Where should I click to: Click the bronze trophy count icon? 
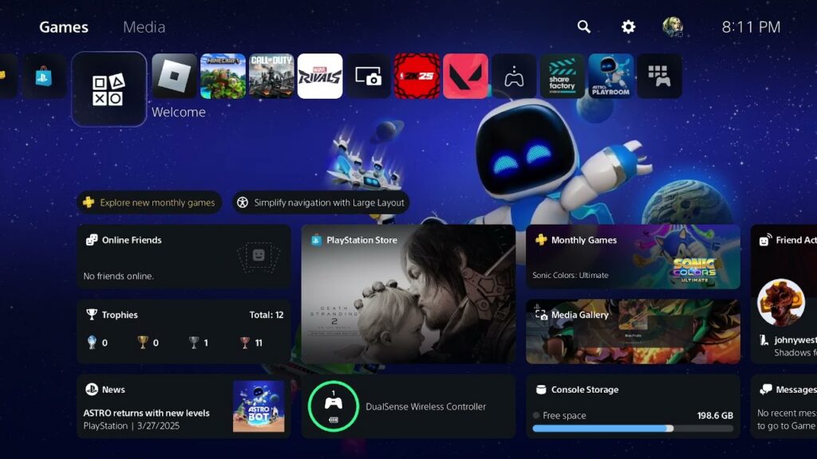click(x=244, y=343)
